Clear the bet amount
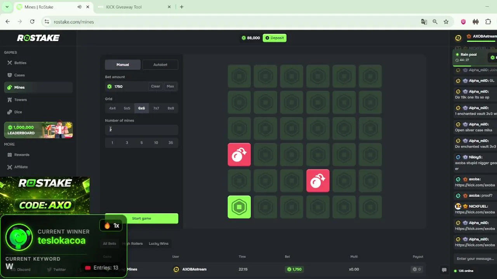 point(155,86)
